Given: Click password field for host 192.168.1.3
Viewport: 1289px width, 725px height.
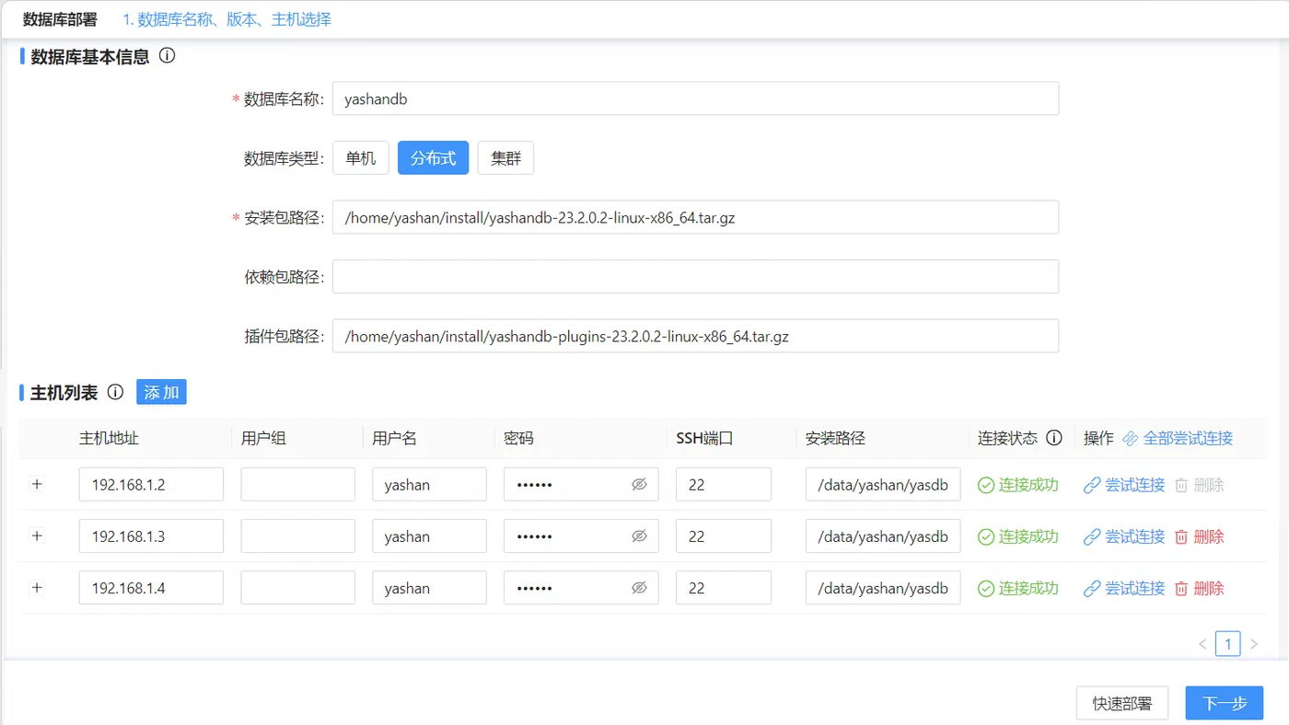Looking at the screenshot, I should click(581, 536).
